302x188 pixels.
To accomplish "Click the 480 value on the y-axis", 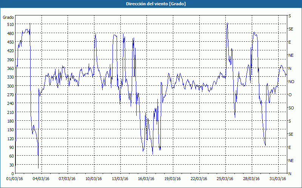I will [11, 33].
